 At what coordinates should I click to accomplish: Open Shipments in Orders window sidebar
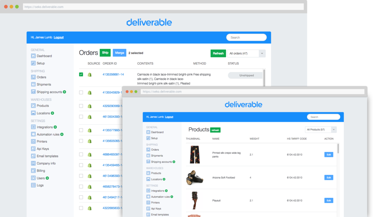point(44,84)
